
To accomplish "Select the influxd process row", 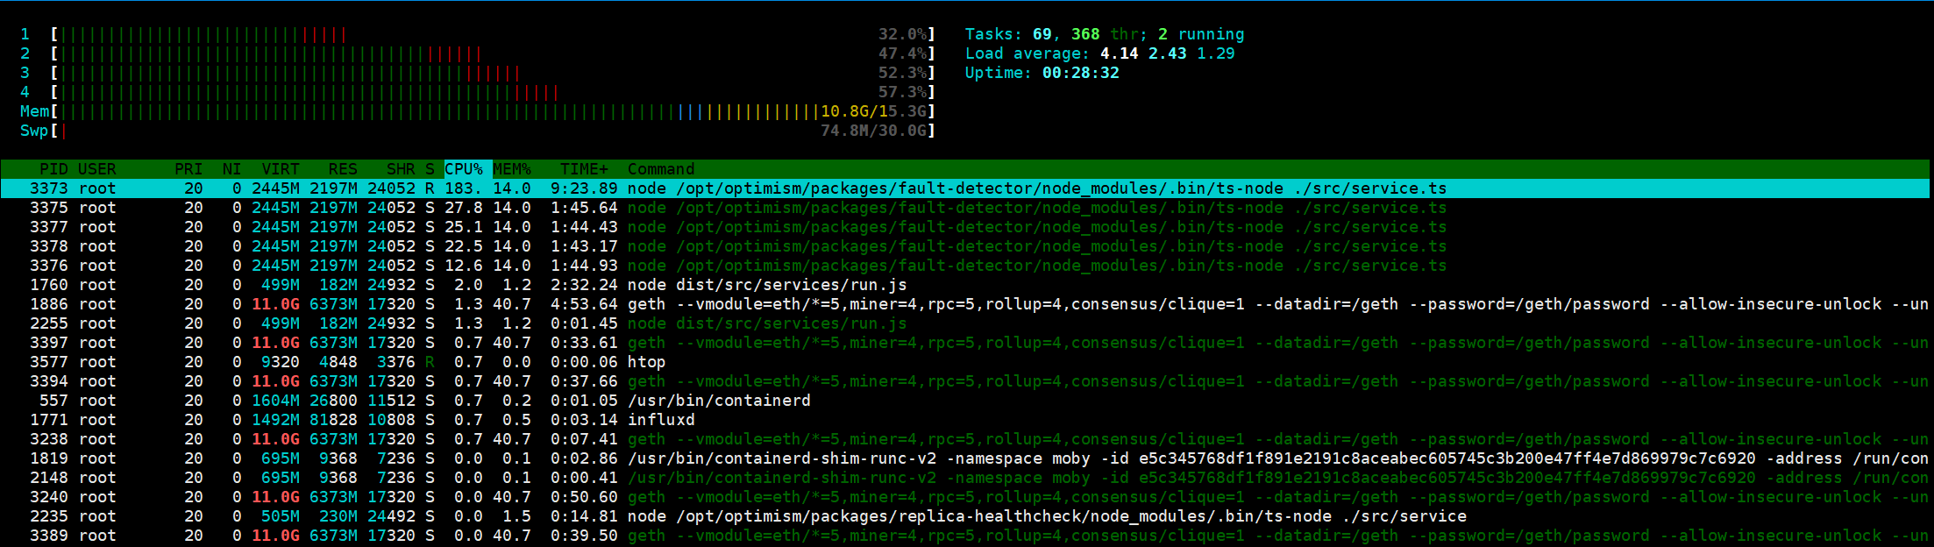I will click(965, 420).
